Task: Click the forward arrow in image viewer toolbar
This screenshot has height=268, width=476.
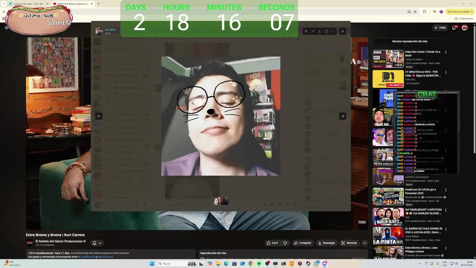Action: (x=313, y=31)
